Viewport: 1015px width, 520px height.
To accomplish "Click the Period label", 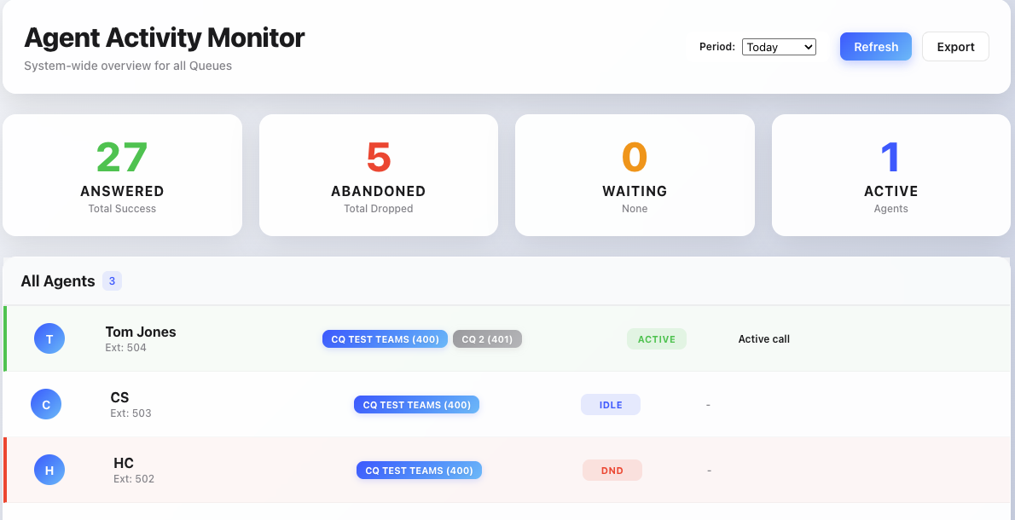I will pos(717,47).
